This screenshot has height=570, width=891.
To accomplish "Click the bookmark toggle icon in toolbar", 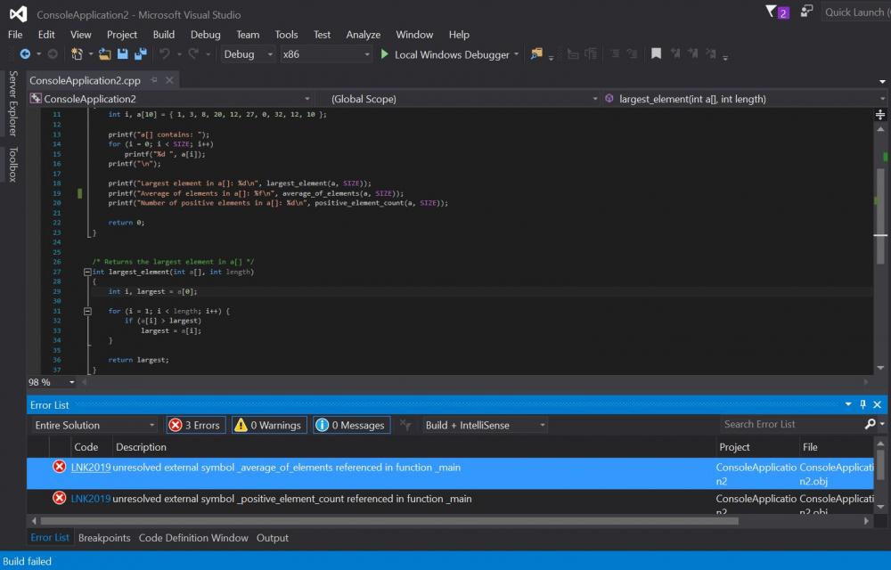I will point(656,54).
